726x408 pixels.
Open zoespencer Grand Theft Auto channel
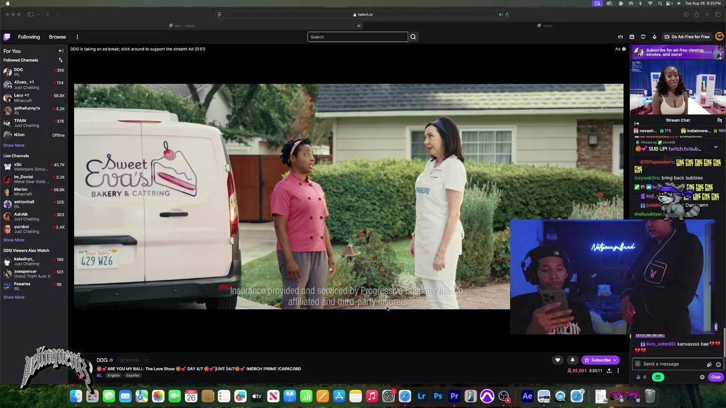click(x=34, y=274)
